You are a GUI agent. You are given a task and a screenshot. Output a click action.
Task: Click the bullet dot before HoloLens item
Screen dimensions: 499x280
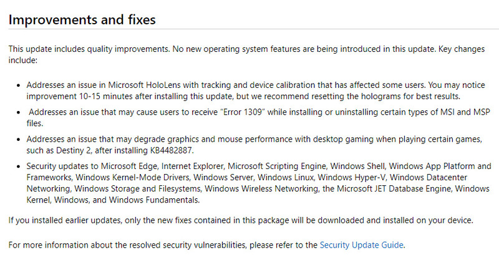19,84
